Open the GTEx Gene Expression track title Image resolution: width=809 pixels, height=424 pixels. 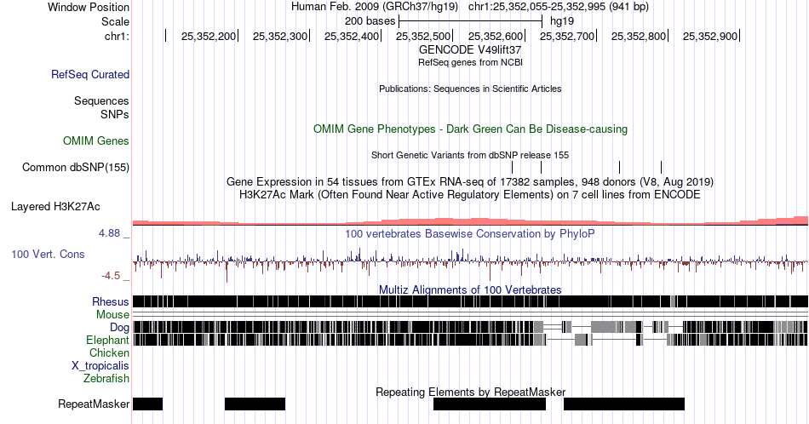[470, 181]
